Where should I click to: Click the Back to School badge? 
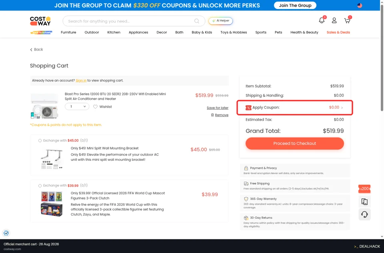[x=41, y=32]
